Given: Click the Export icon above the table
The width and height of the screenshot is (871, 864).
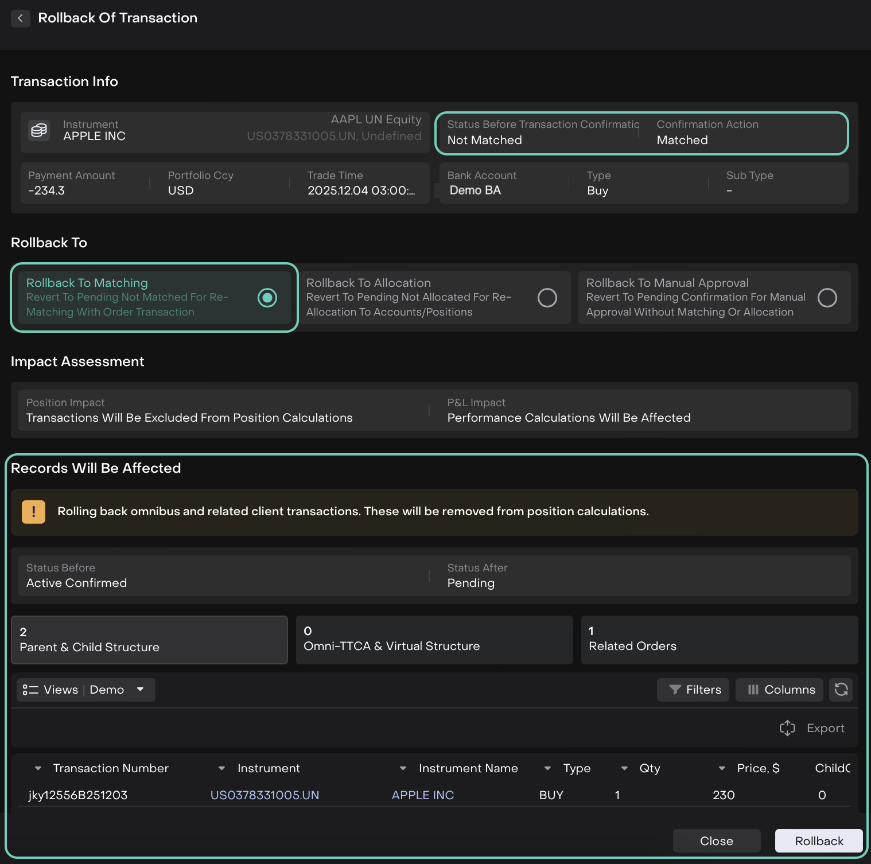Looking at the screenshot, I should click(787, 728).
